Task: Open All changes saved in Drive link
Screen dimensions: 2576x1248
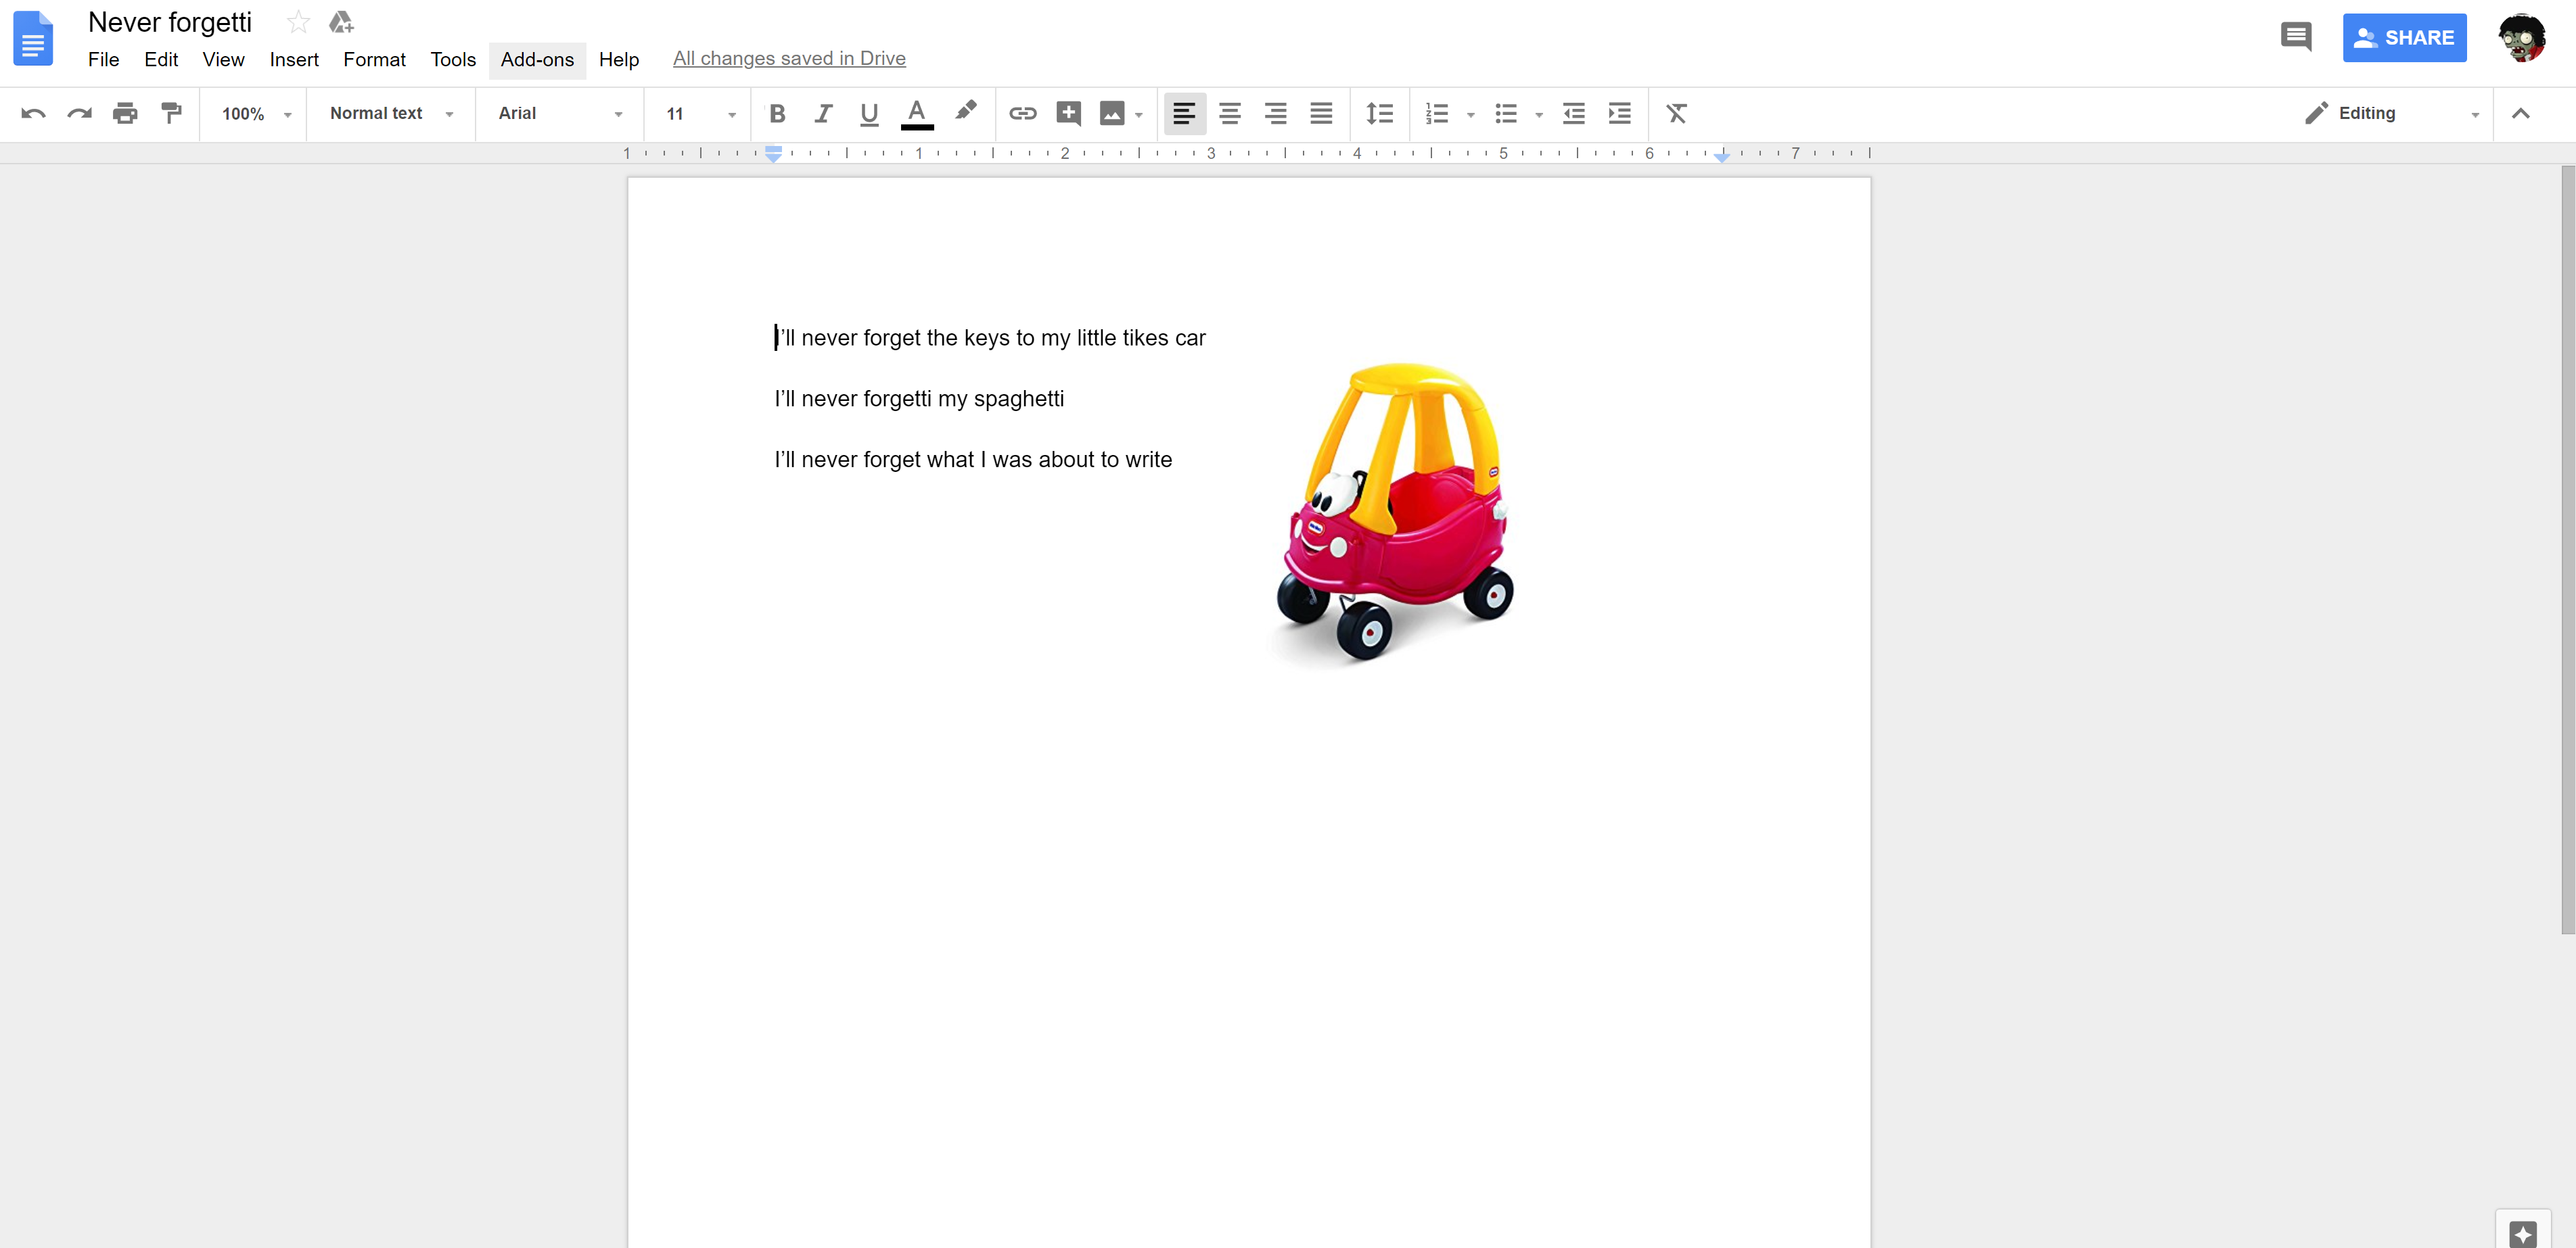Action: pos(789,58)
